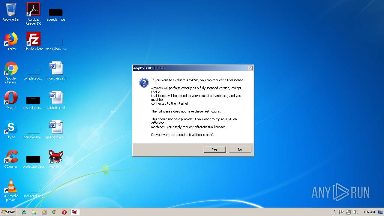The width and height of the screenshot is (384, 216).
Task: Select projectper.jpg file on desktop
Action: [x=33, y=161]
